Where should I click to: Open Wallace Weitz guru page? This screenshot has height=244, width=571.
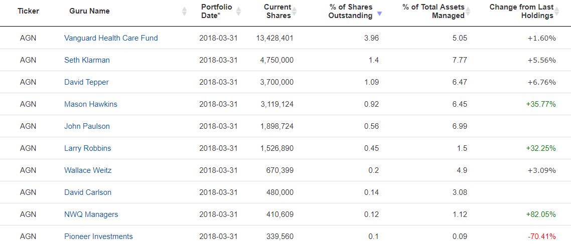tap(88, 170)
